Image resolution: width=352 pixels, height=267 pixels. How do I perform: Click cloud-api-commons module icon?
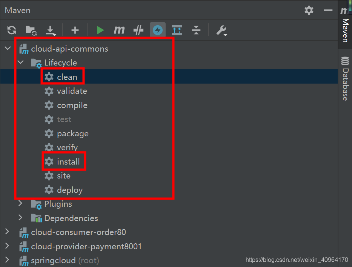pos(24,49)
